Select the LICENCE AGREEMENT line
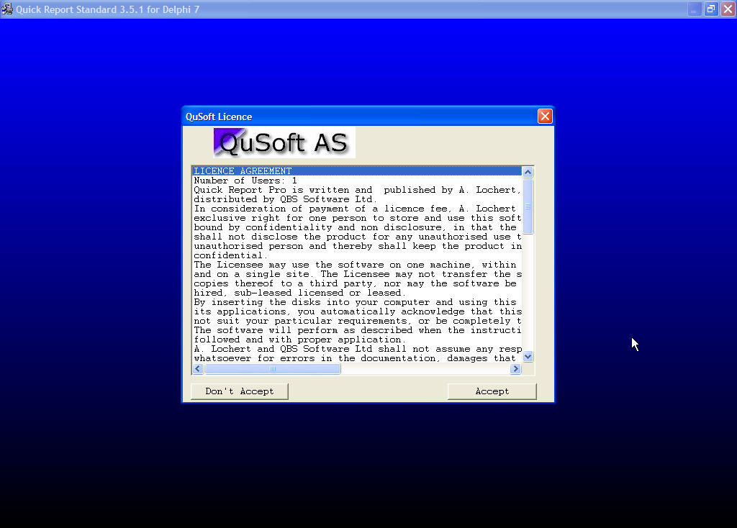 (357, 171)
